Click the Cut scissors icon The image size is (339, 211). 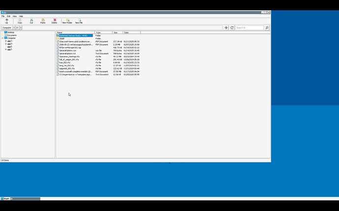[31, 21]
